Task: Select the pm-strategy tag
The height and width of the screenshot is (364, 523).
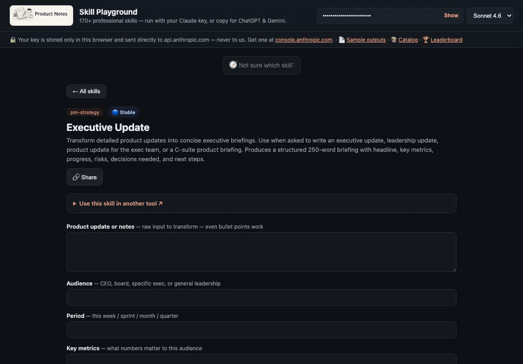Action: pyautogui.click(x=85, y=112)
